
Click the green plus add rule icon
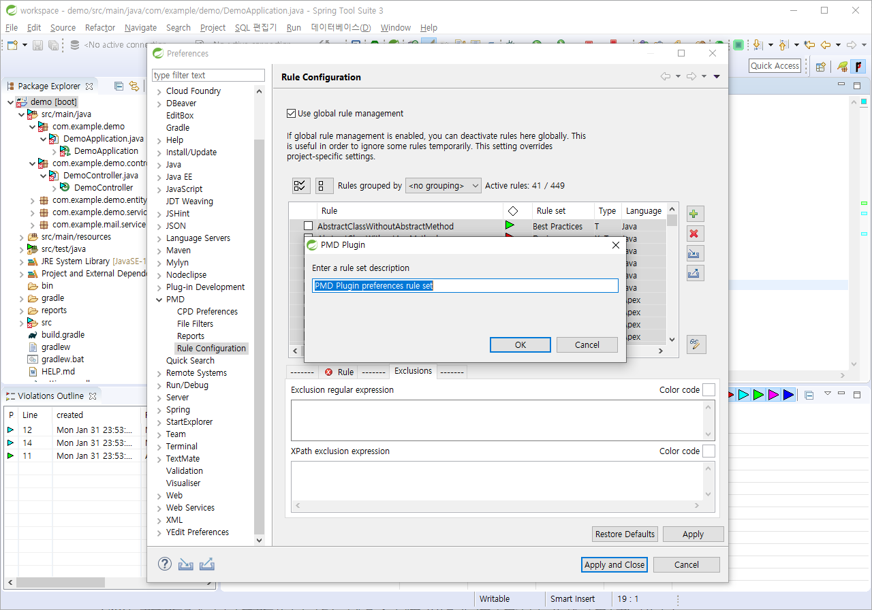click(x=694, y=214)
